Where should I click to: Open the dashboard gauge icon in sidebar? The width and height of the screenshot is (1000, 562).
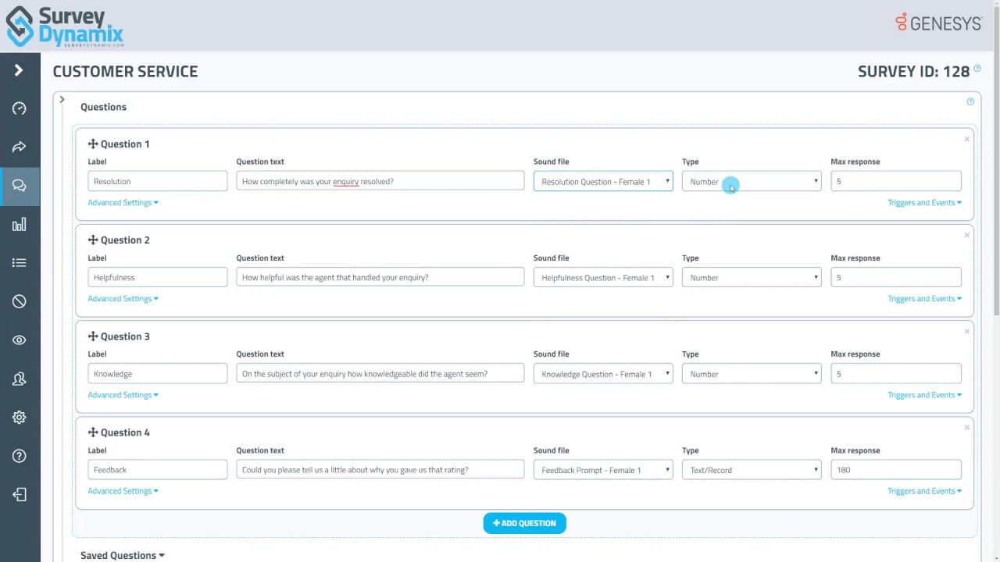(20, 108)
